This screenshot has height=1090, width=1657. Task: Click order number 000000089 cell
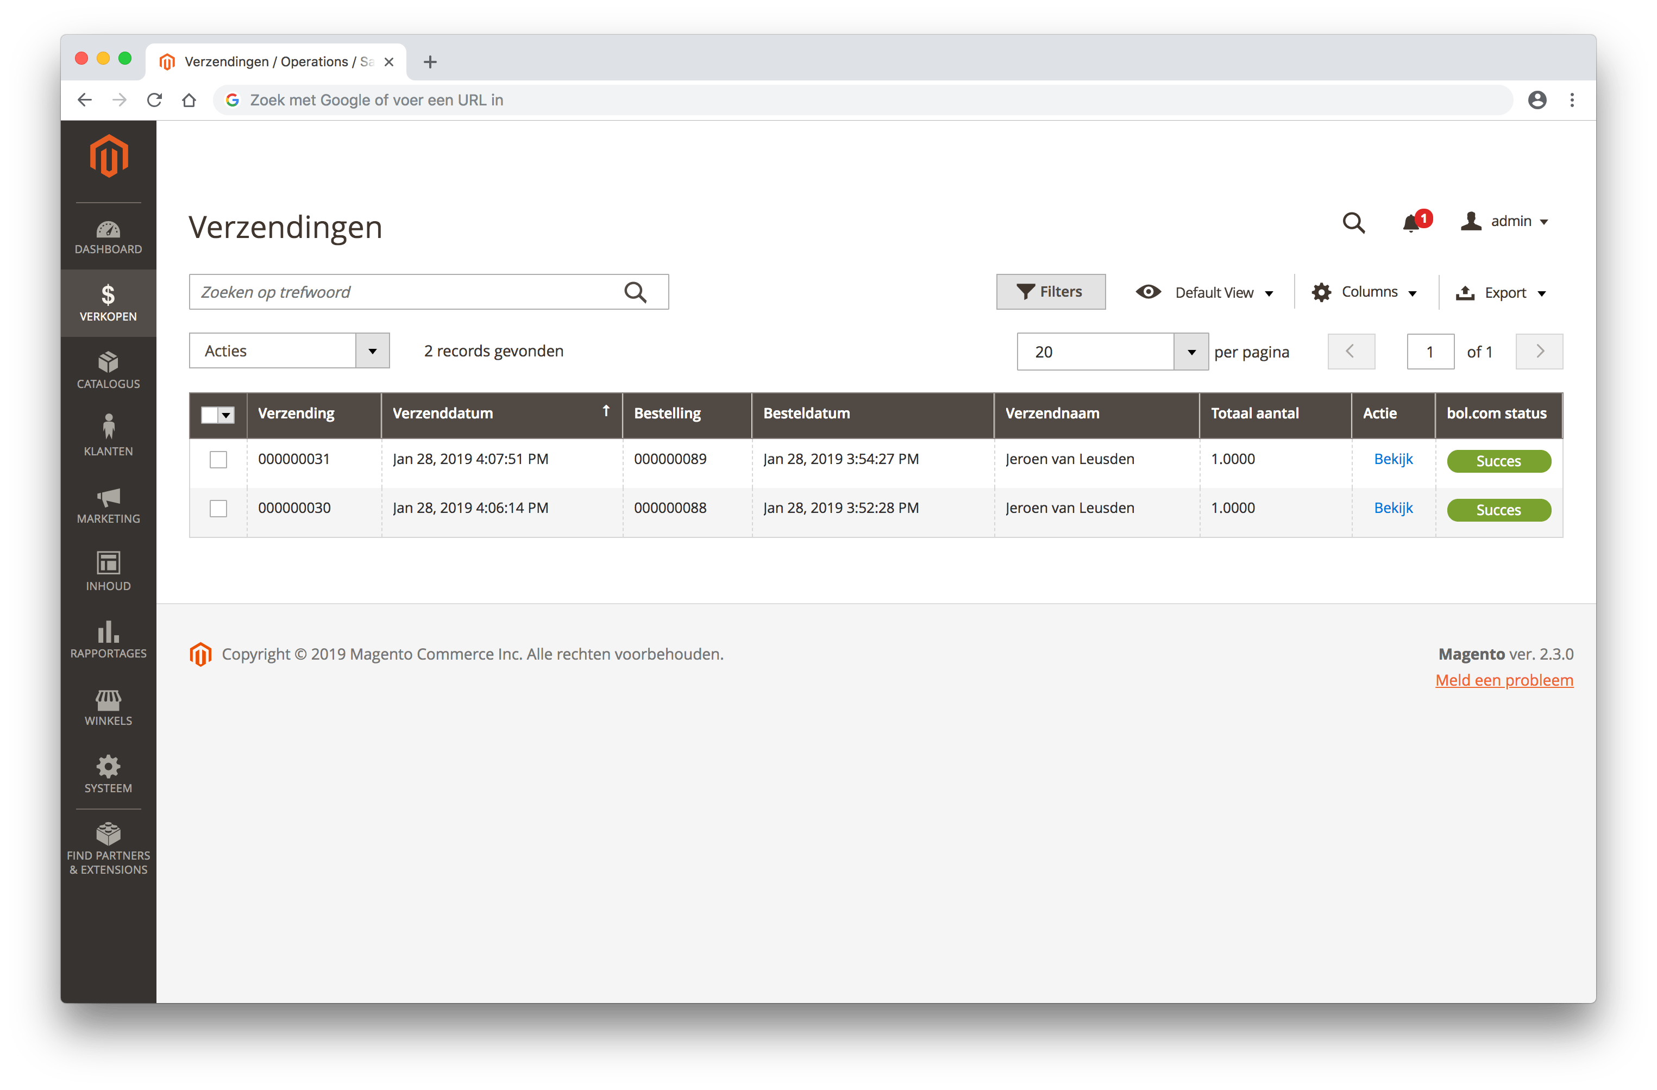[670, 459]
